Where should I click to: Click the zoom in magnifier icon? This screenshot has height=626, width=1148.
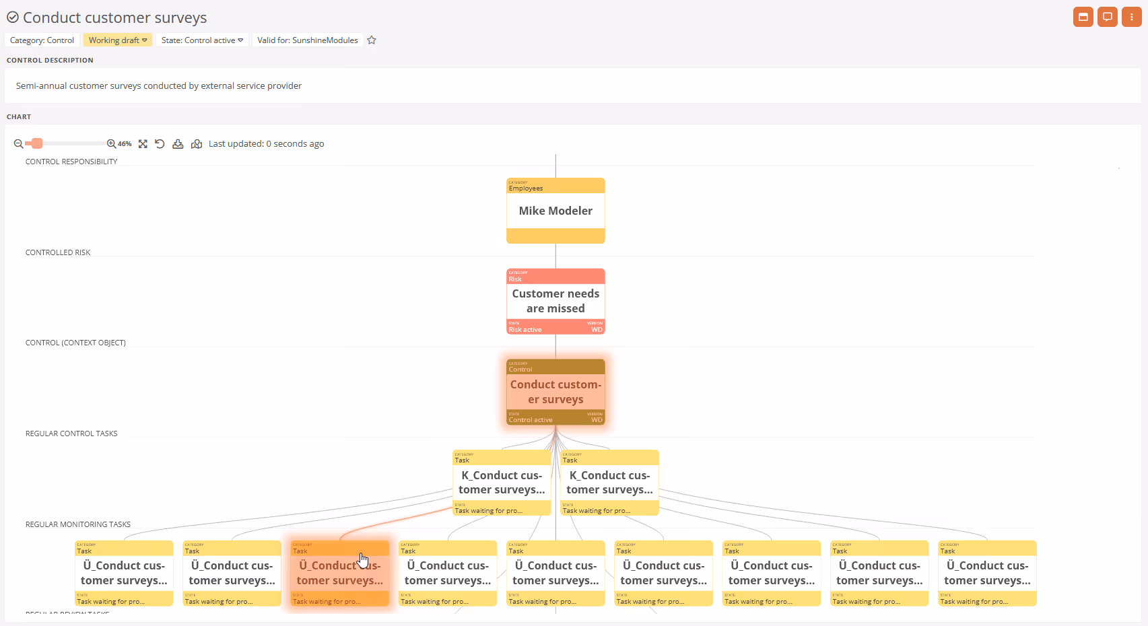pos(111,144)
